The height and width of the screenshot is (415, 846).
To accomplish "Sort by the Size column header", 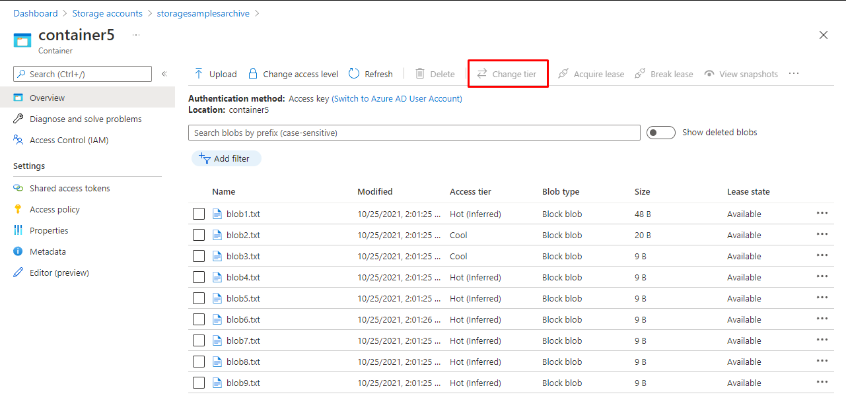I will (643, 191).
